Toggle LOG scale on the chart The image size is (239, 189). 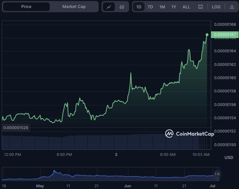(x=216, y=7)
